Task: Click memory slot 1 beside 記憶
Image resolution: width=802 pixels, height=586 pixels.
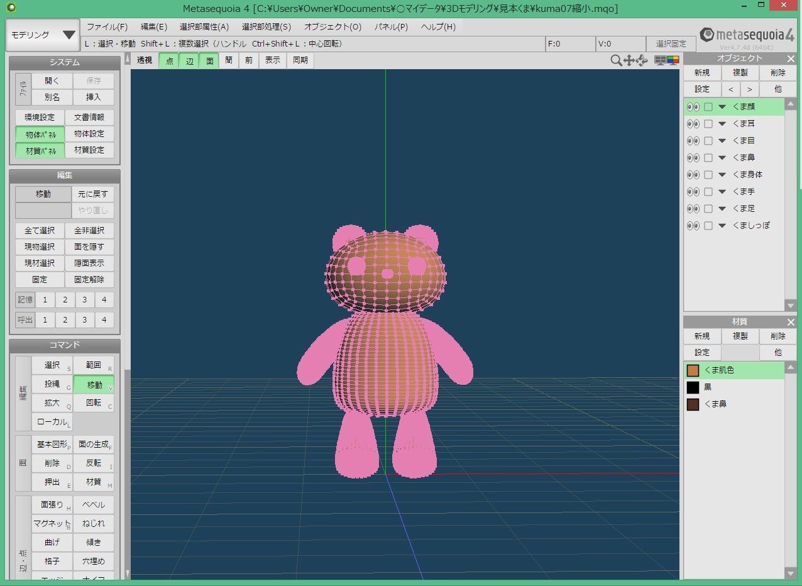Action: (45, 300)
